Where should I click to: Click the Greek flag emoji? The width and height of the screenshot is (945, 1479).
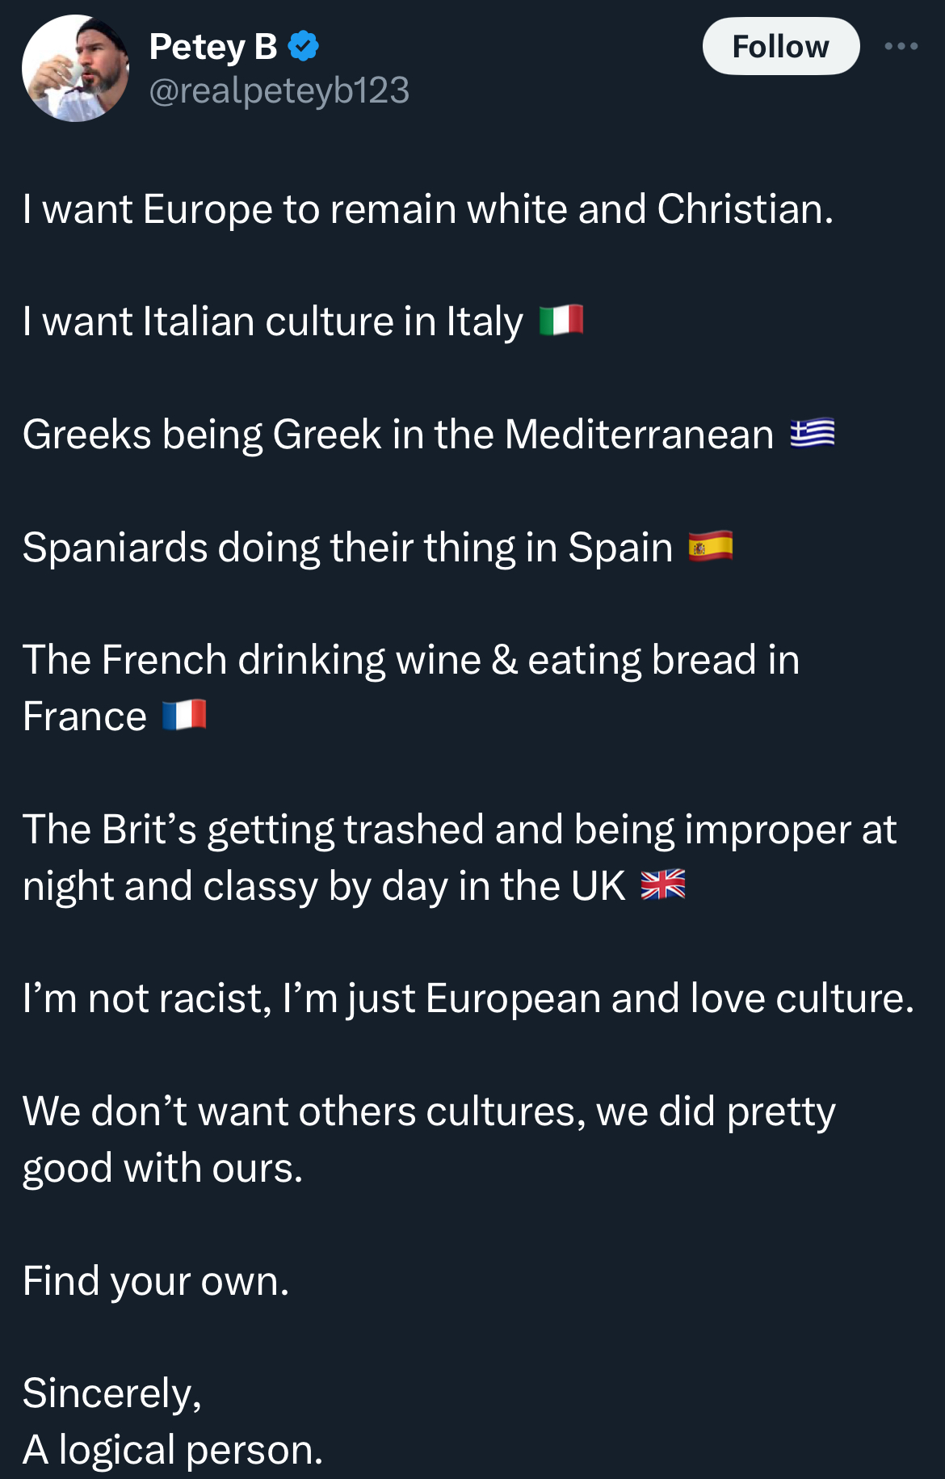[x=813, y=433]
